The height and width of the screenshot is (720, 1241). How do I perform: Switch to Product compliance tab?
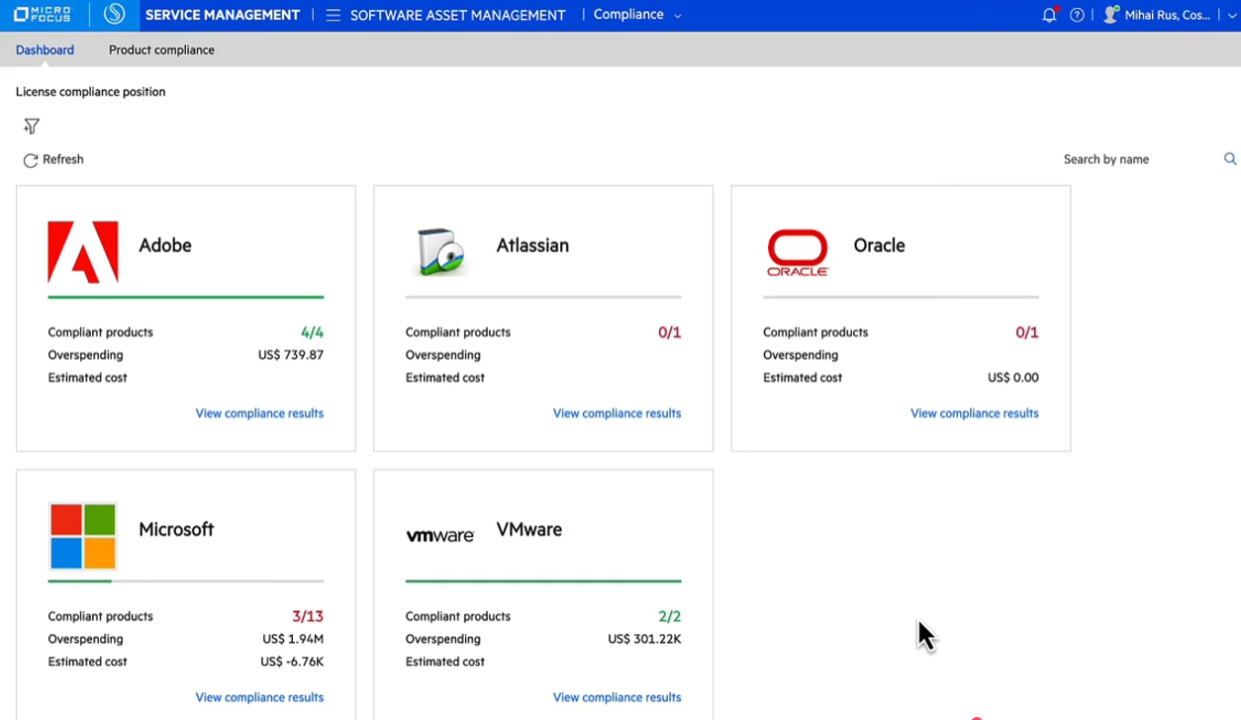pyautogui.click(x=161, y=50)
